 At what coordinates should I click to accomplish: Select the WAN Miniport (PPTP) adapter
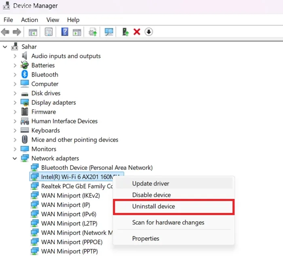pyautogui.click(x=69, y=251)
